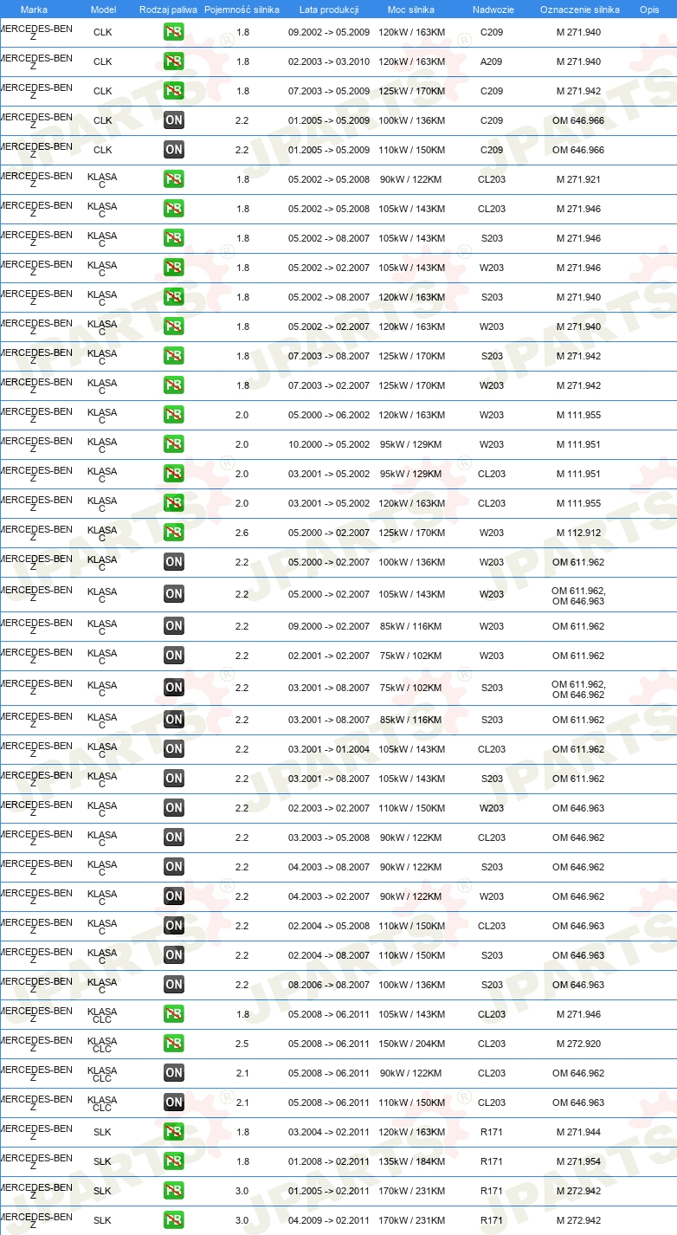Select production years 08.2006 -> 08.2007

point(329,985)
